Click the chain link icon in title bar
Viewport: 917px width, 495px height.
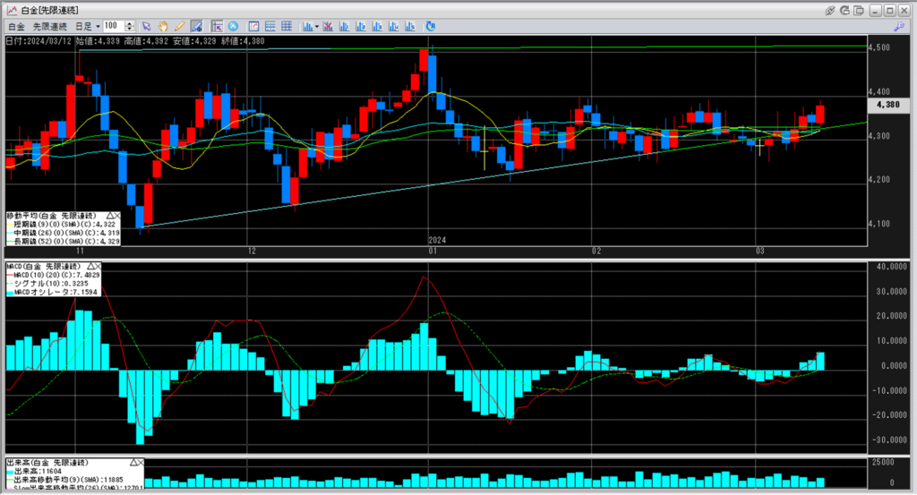point(830,9)
